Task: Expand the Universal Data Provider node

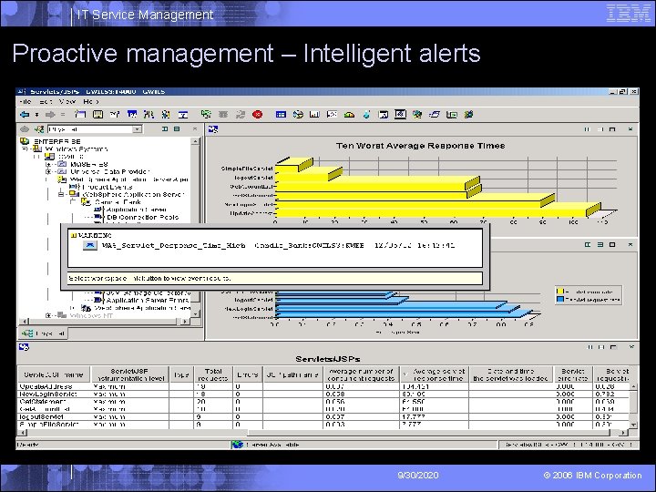Action: point(48,171)
